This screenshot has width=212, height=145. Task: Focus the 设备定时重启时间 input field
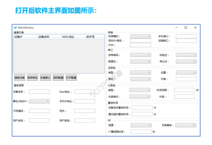click(x=142, y=108)
